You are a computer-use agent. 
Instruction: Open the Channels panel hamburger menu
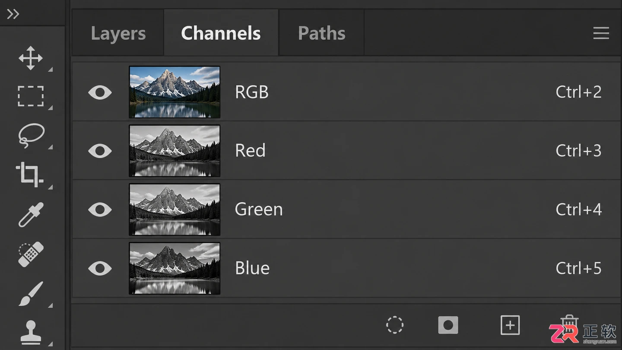pos(601,33)
